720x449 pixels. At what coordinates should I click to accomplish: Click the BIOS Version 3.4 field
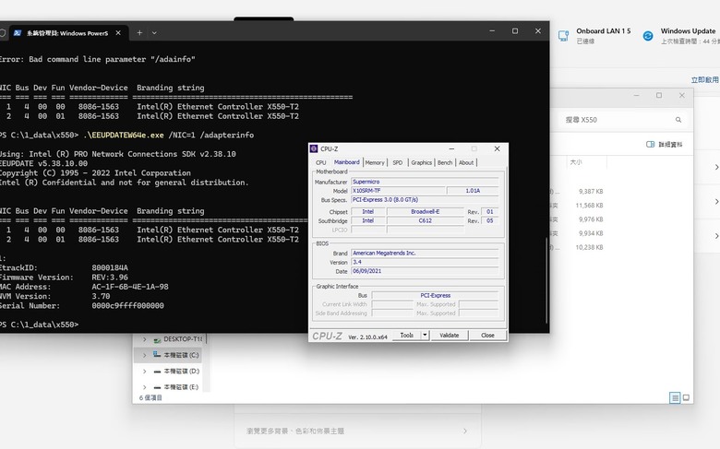[x=425, y=262]
